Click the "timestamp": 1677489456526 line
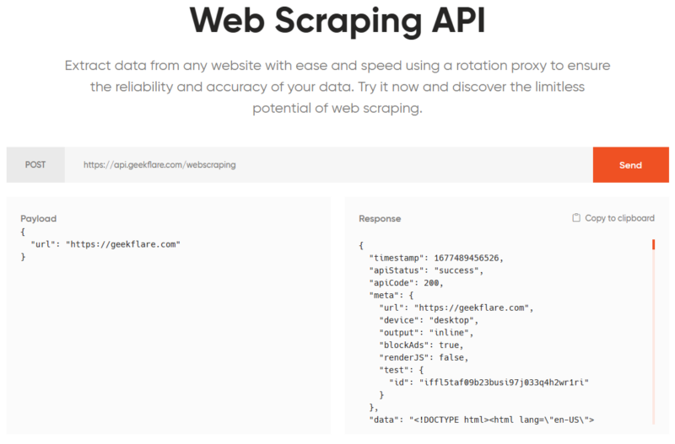 tap(436, 258)
